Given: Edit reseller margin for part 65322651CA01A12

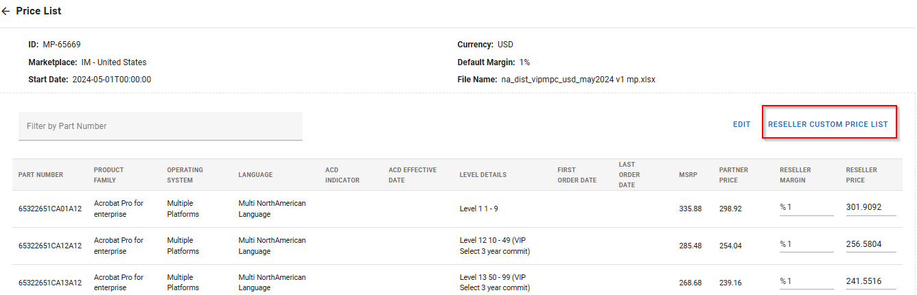Looking at the screenshot, I should (809, 206).
